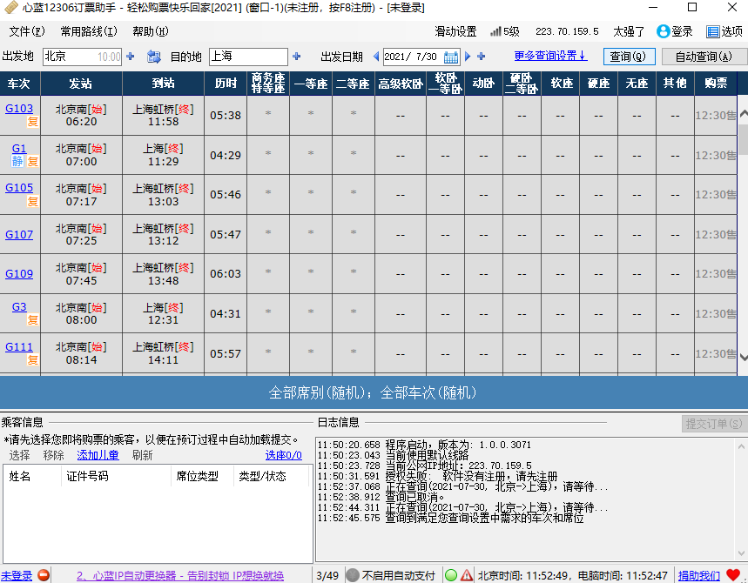
Task: Click the 查询(Q) search button
Action: [x=627, y=57]
